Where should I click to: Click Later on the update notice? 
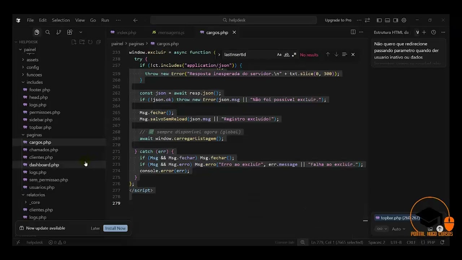95,228
